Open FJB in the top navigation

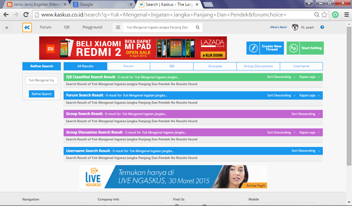point(67,27)
